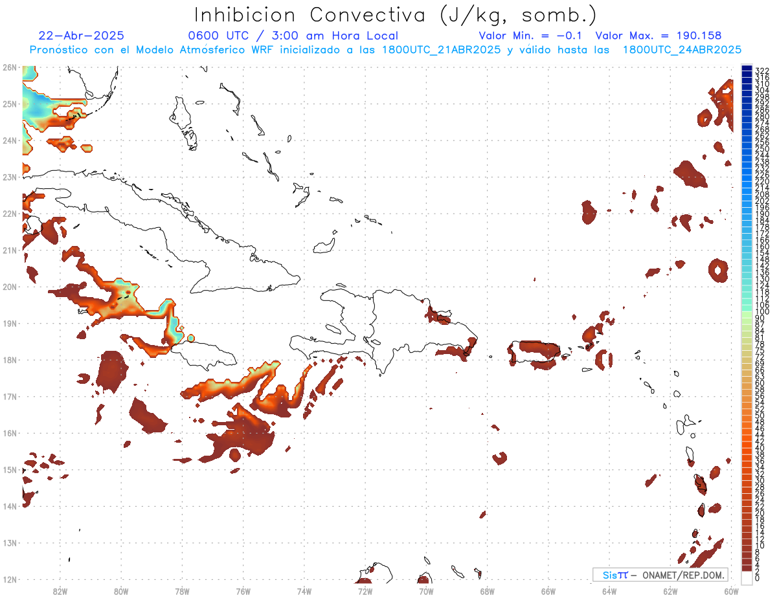Click the longitude label "78W"
This screenshot has height=600, width=777.
[x=182, y=591]
